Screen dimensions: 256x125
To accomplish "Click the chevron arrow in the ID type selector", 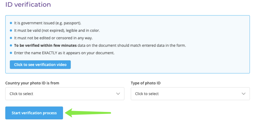I will [x=244, y=94].
